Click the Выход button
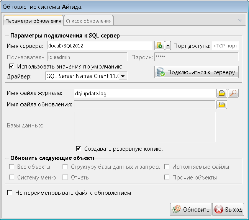 228,209
